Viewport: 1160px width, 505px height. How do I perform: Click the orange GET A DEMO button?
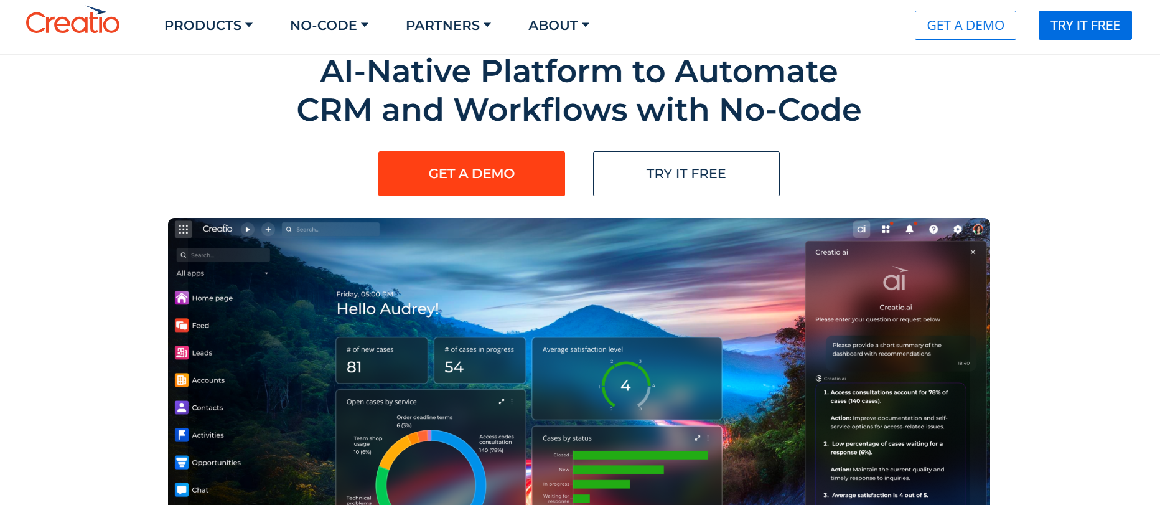(x=472, y=174)
